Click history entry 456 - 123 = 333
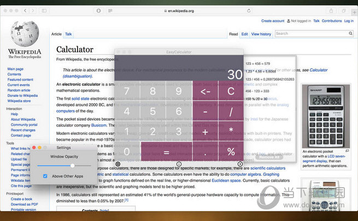This screenshot has width=358, height=221. coord(257,91)
